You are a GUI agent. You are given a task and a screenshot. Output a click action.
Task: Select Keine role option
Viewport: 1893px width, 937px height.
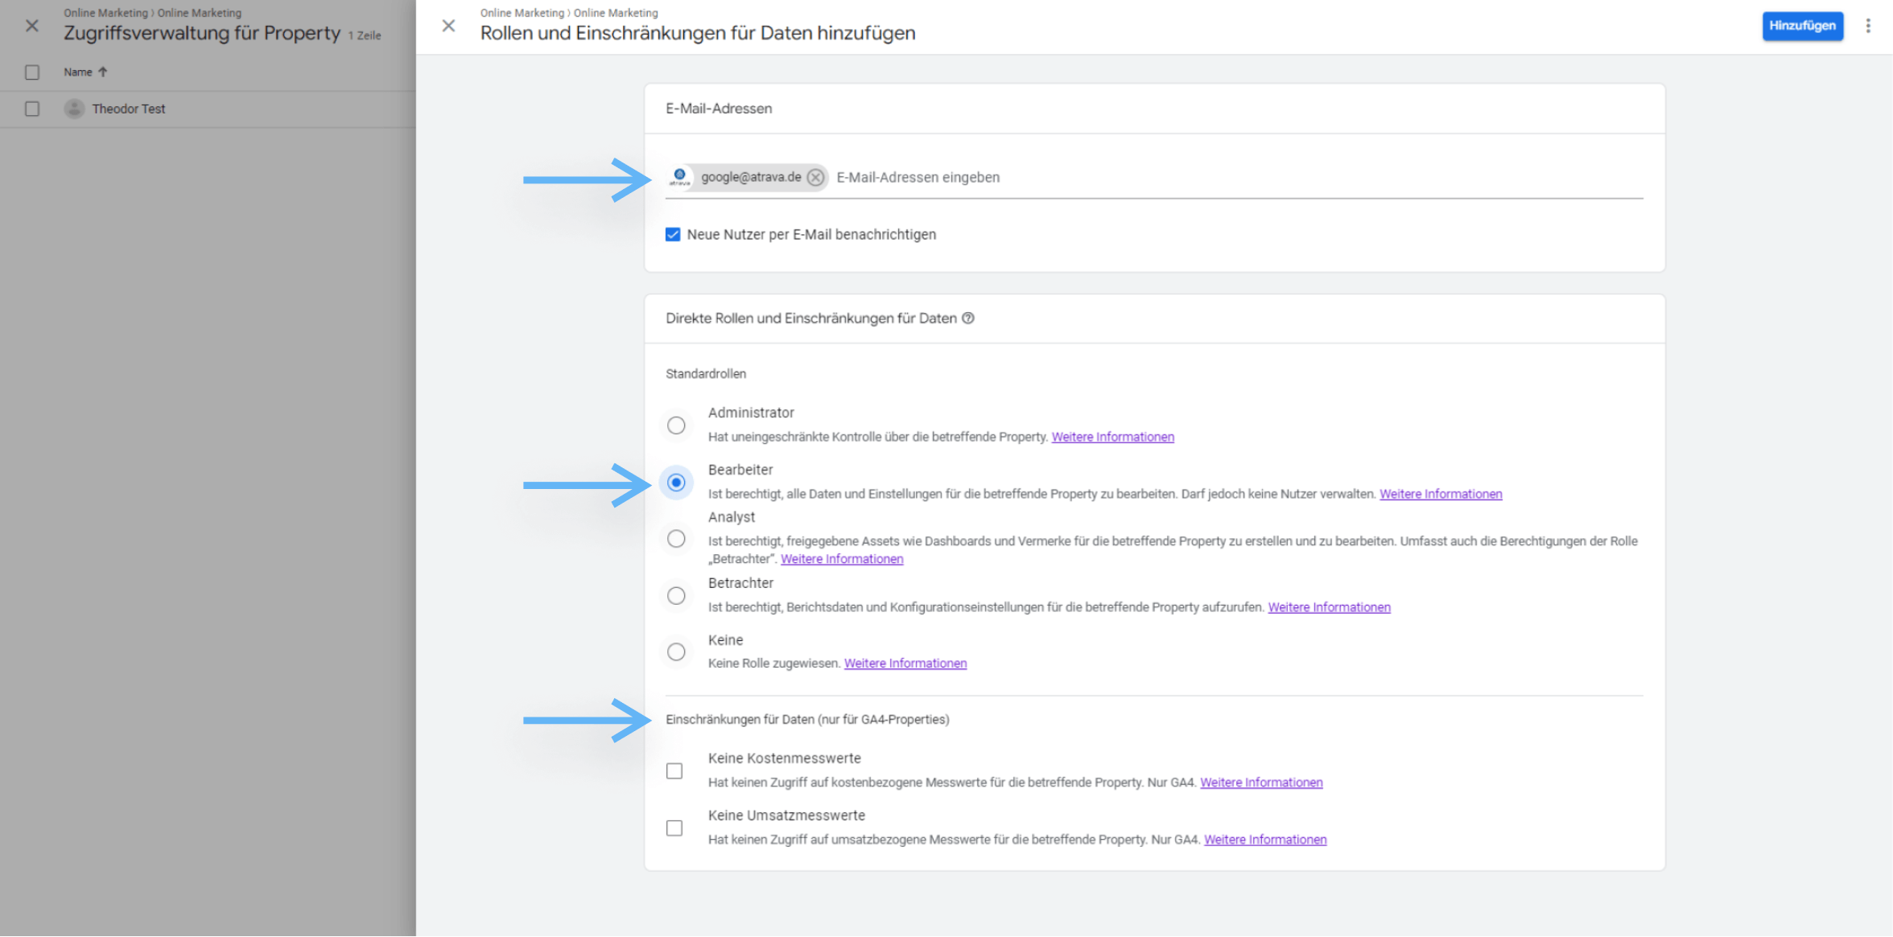click(676, 652)
